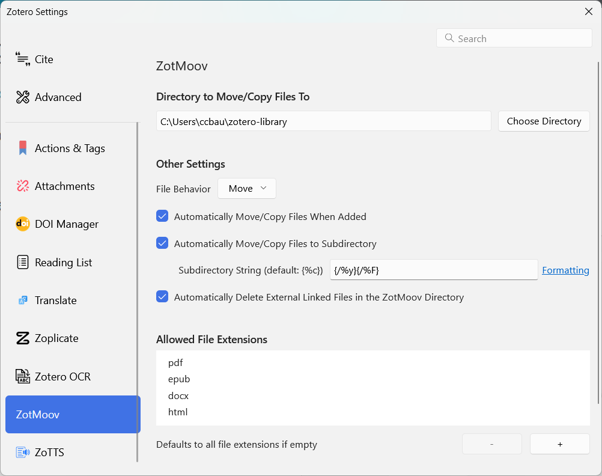Viewport: 602px width, 476px height.
Task: Click the Cite quotation mark icon
Action: pos(23,59)
